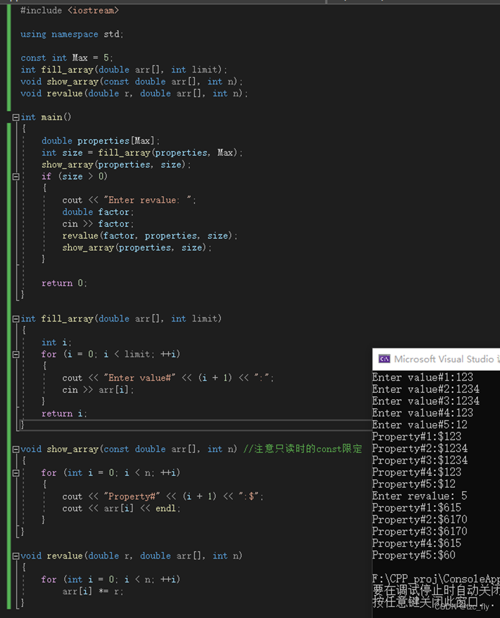Click the using namespace std line
Image resolution: width=500 pixels, height=618 pixels.
coord(72,34)
